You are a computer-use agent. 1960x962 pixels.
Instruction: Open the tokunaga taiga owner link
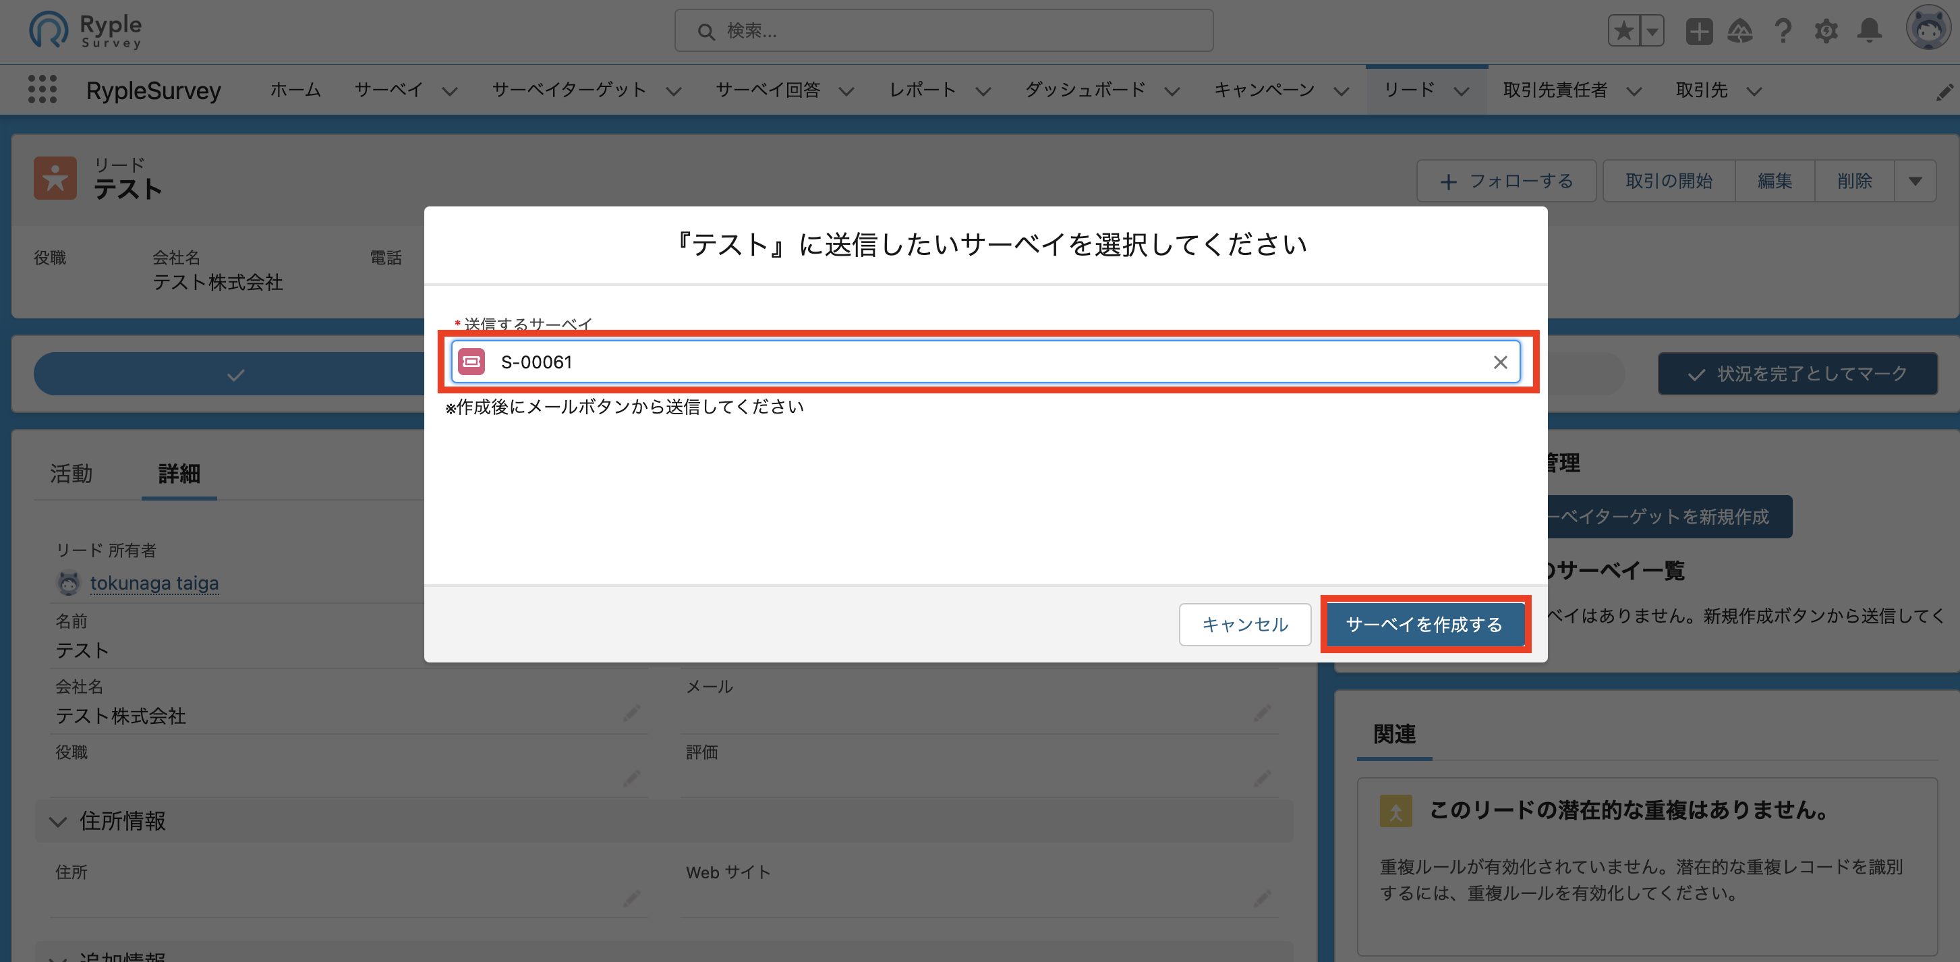pyautogui.click(x=154, y=583)
